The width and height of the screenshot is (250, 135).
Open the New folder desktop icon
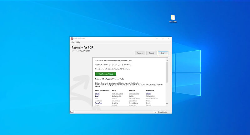[173, 18]
